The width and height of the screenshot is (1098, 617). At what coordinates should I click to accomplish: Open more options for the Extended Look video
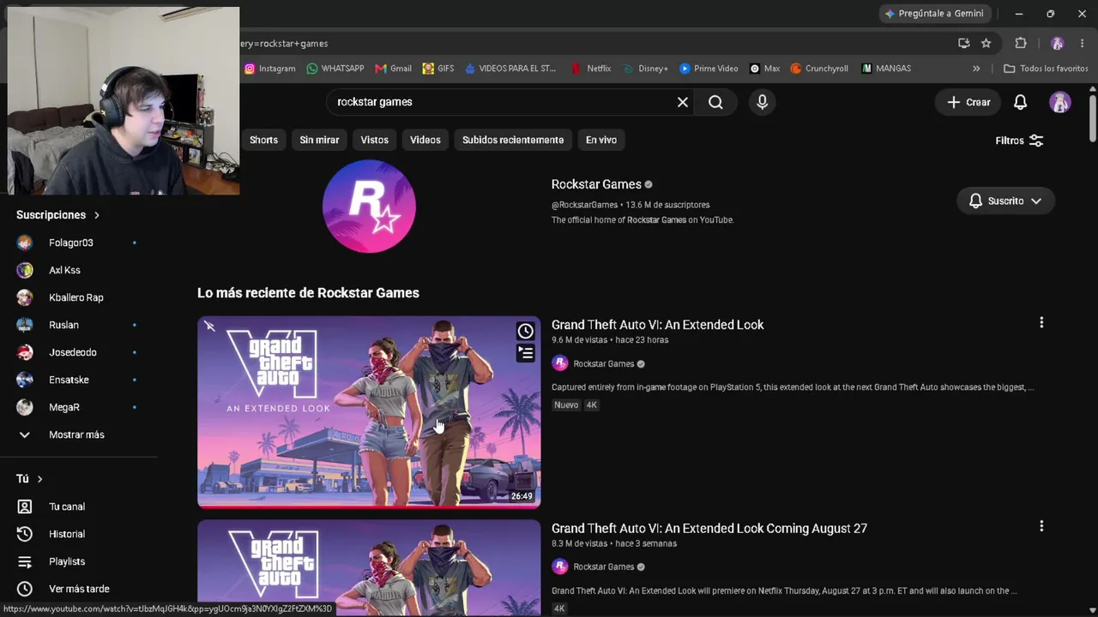tap(1041, 323)
